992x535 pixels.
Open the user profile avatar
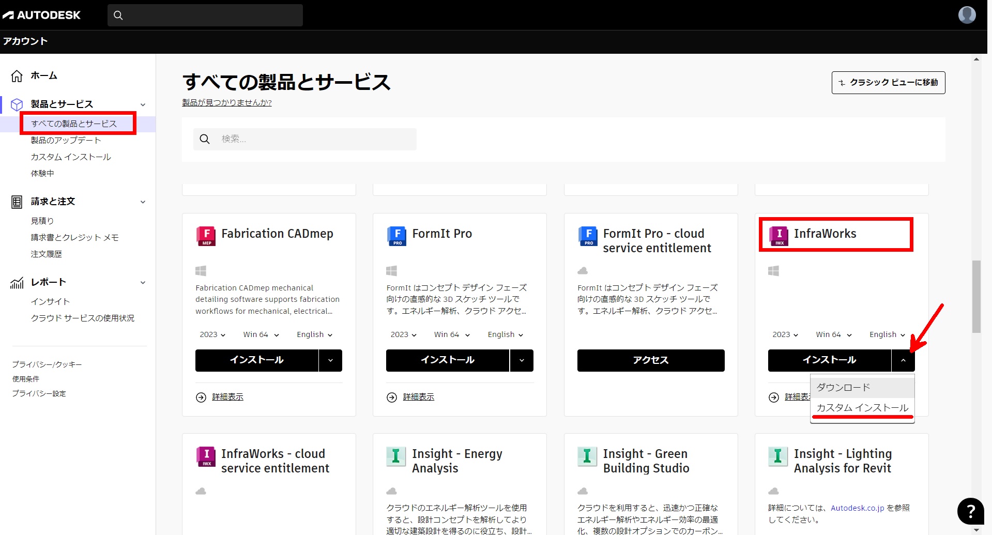click(967, 14)
